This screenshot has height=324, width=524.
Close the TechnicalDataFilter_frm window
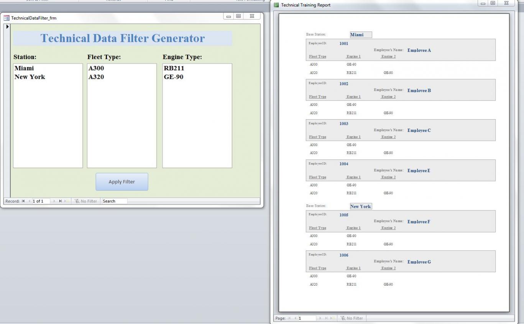tap(252, 16)
